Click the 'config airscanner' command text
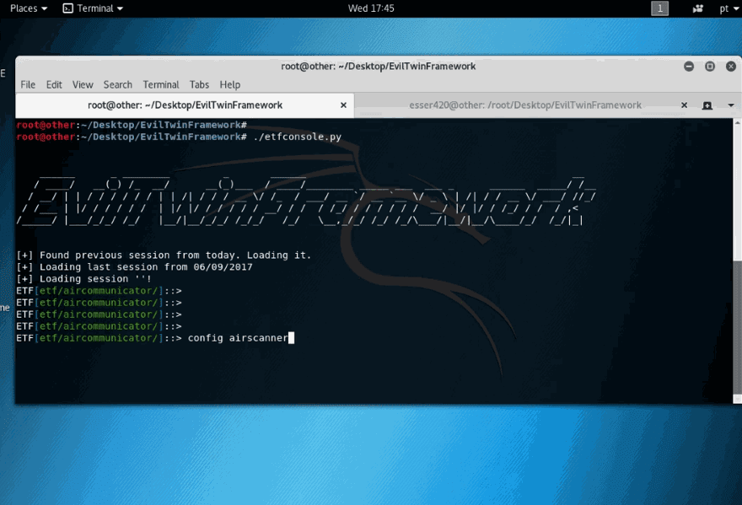This screenshot has height=505, width=742. coord(238,338)
